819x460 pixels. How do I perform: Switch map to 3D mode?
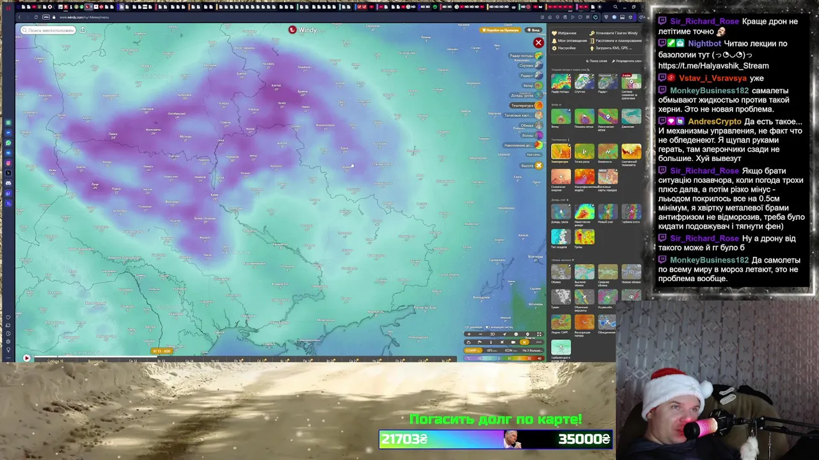pos(493,334)
